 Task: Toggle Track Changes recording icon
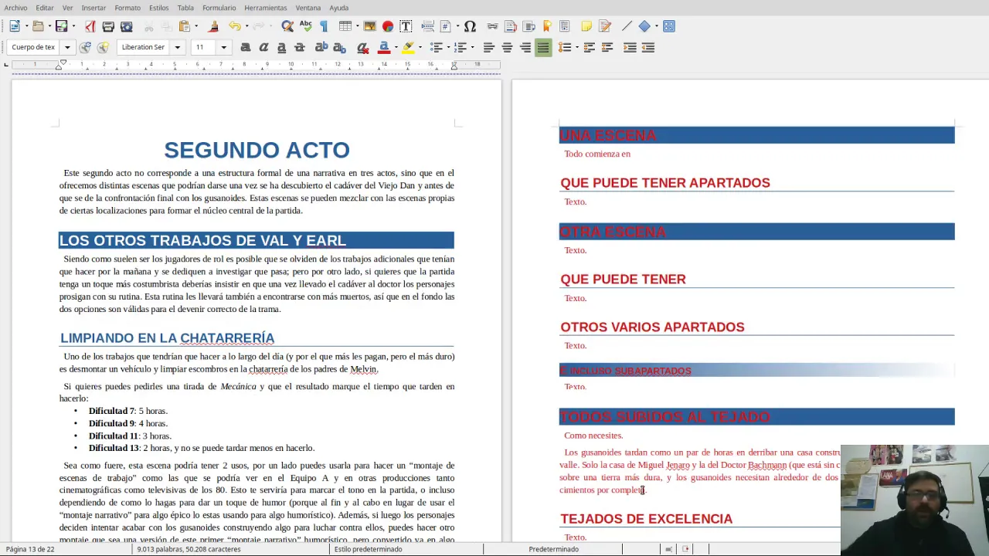point(605,26)
